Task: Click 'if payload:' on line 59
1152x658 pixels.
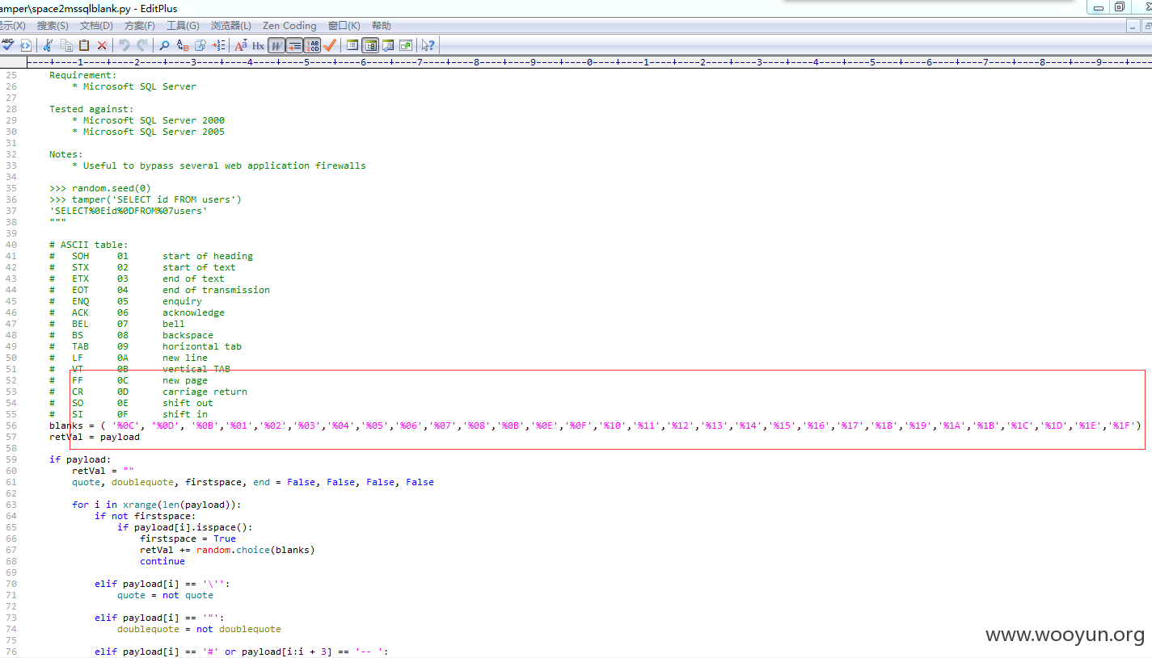Action: [x=80, y=459]
